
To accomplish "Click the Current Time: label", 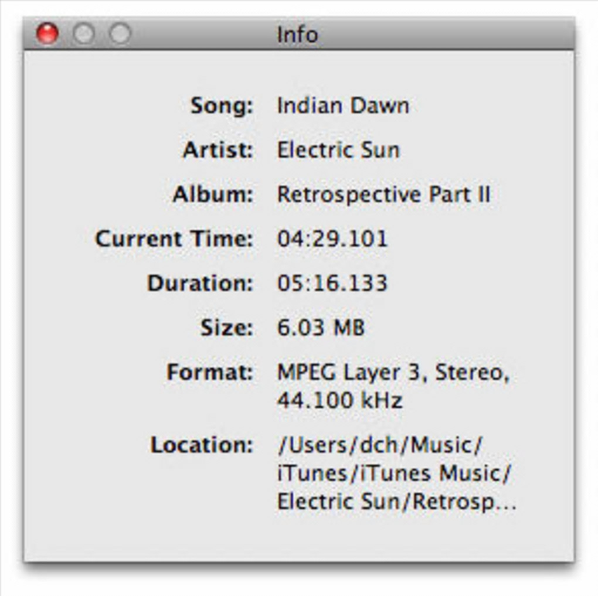I will 174,239.
